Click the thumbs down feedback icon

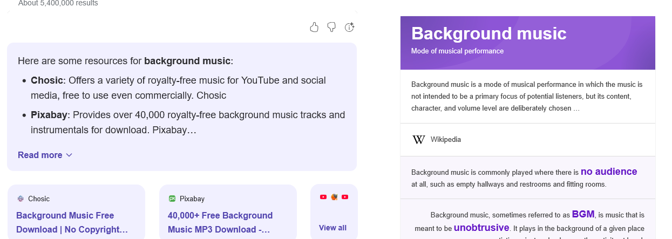pyautogui.click(x=331, y=28)
